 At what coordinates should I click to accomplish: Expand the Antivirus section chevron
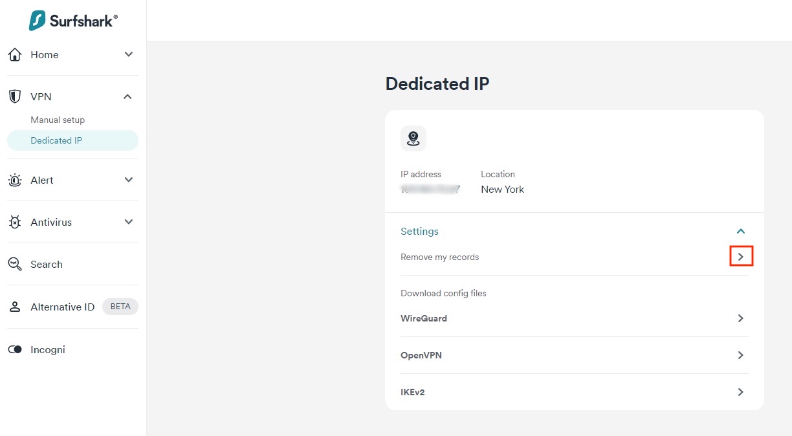tap(128, 222)
